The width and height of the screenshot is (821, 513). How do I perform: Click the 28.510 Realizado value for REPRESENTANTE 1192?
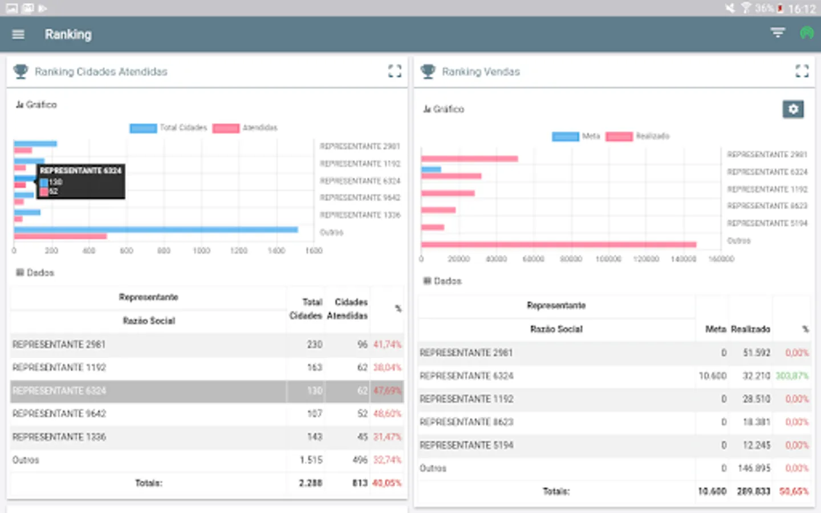click(x=757, y=399)
